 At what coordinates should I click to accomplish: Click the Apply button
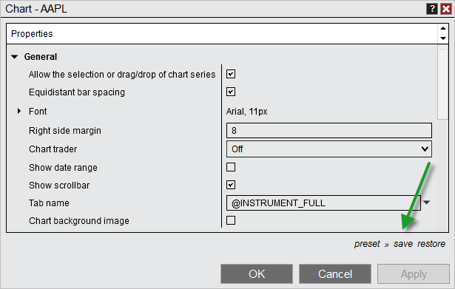pyautogui.click(x=414, y=274)
